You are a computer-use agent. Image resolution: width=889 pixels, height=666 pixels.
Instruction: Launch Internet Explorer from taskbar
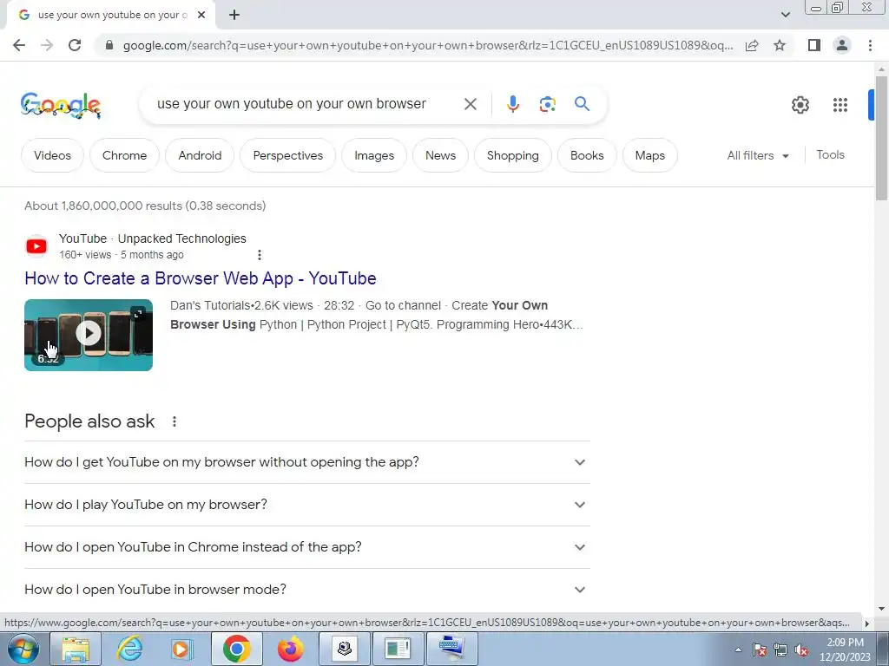(x=129, y=649)
